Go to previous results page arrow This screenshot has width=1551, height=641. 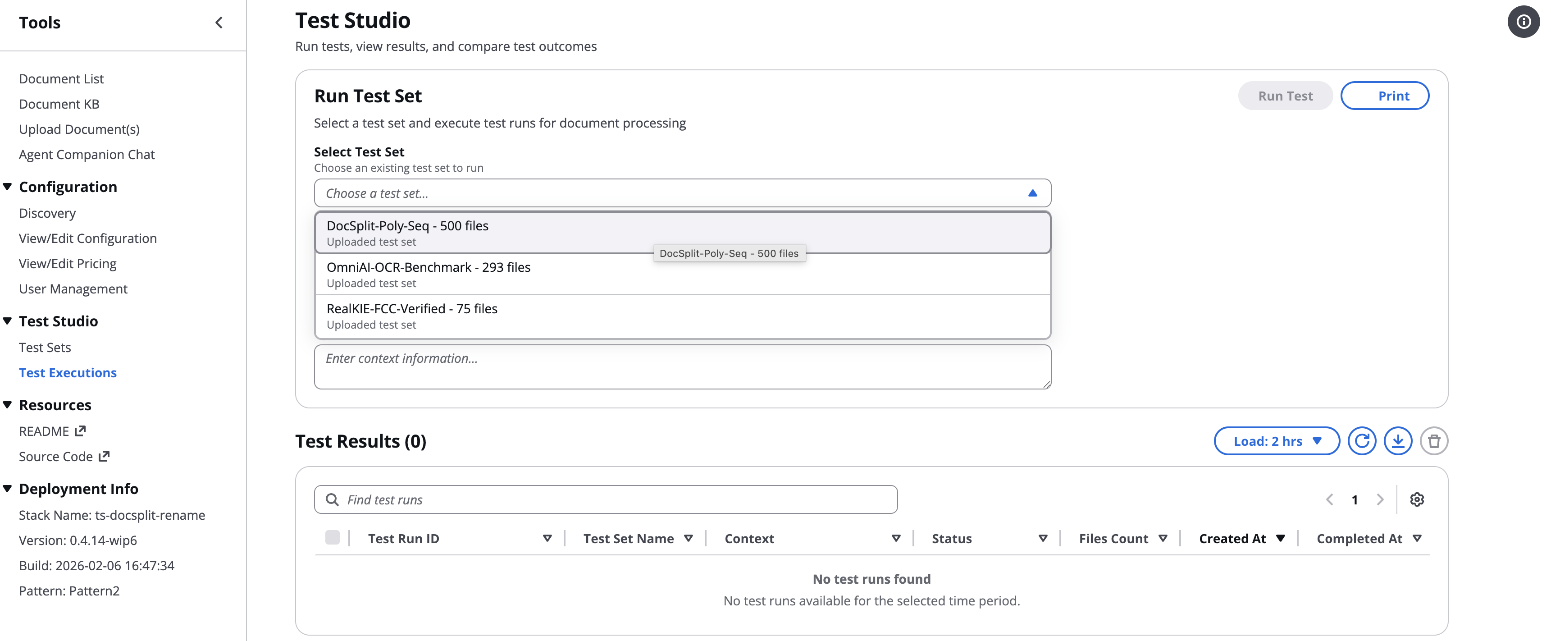(x=1329, y=499)
